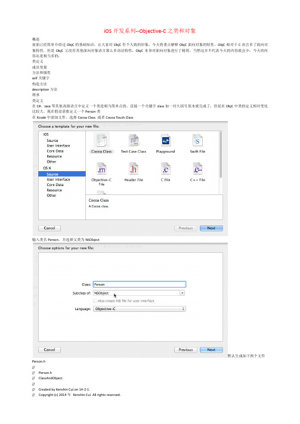Click Next in the template dialog
300x424 pixels.
[211, 228]
